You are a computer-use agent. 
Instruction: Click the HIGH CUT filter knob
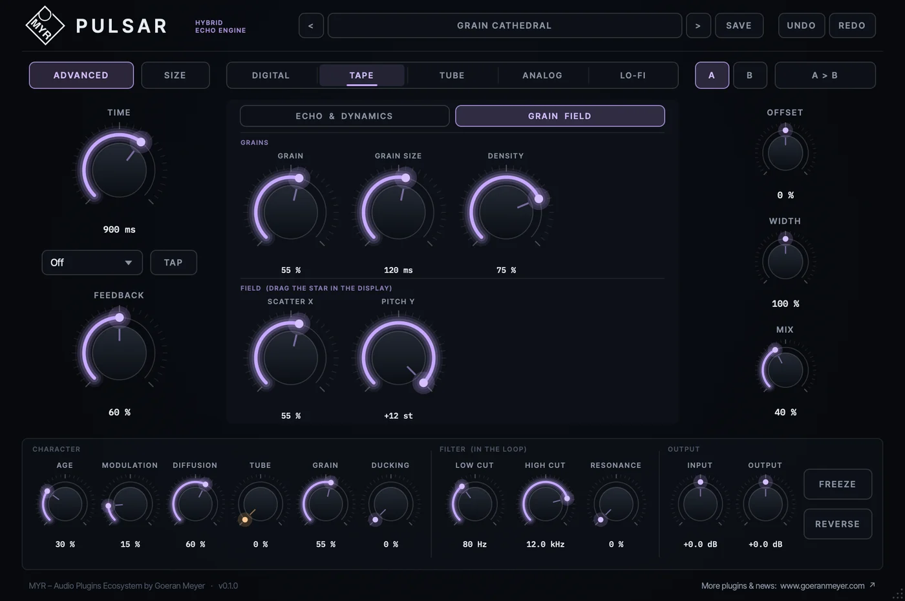[545, 504]
